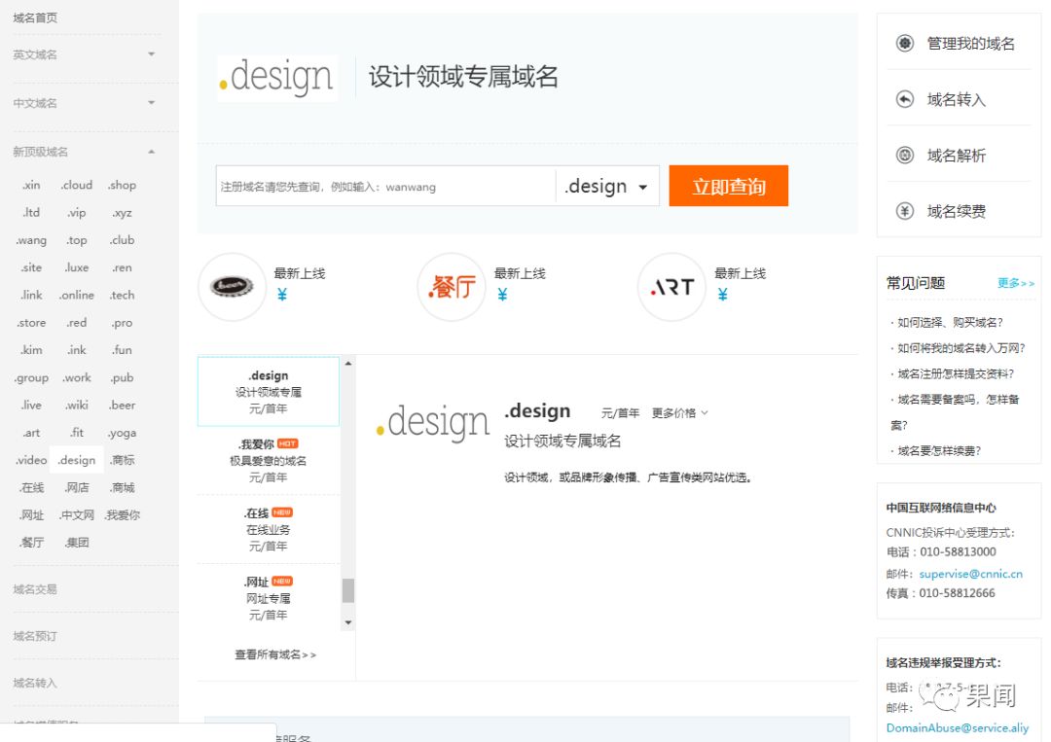1051x742 pixels.
Task: Click the domain list scrollbar thumb
Action: point(347,590)
